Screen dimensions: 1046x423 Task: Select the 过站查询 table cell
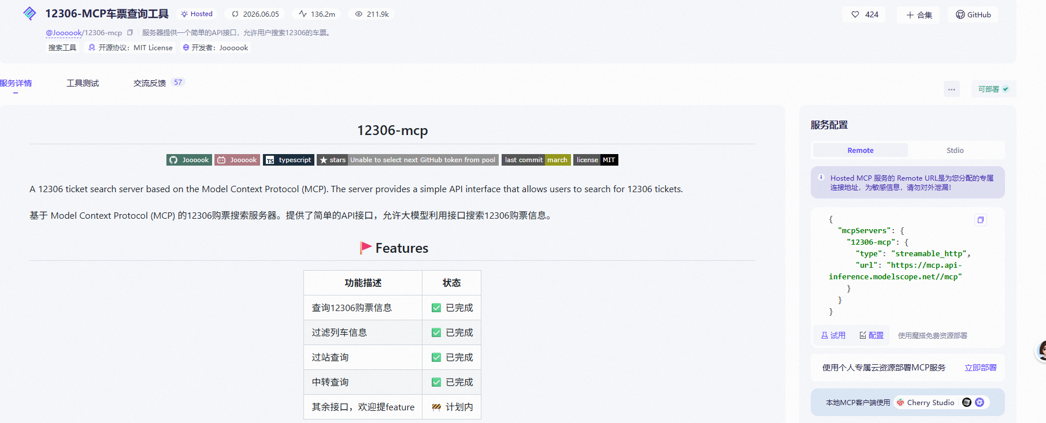coord(363,357)
